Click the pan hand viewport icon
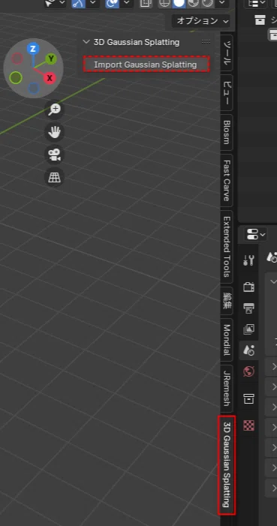This screenshot has height=526, width=277. coord(54,132)
